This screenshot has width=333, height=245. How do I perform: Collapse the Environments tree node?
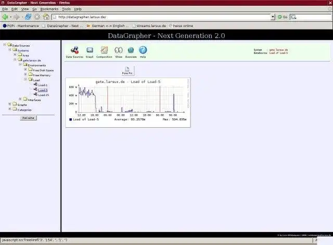(20, 64)
